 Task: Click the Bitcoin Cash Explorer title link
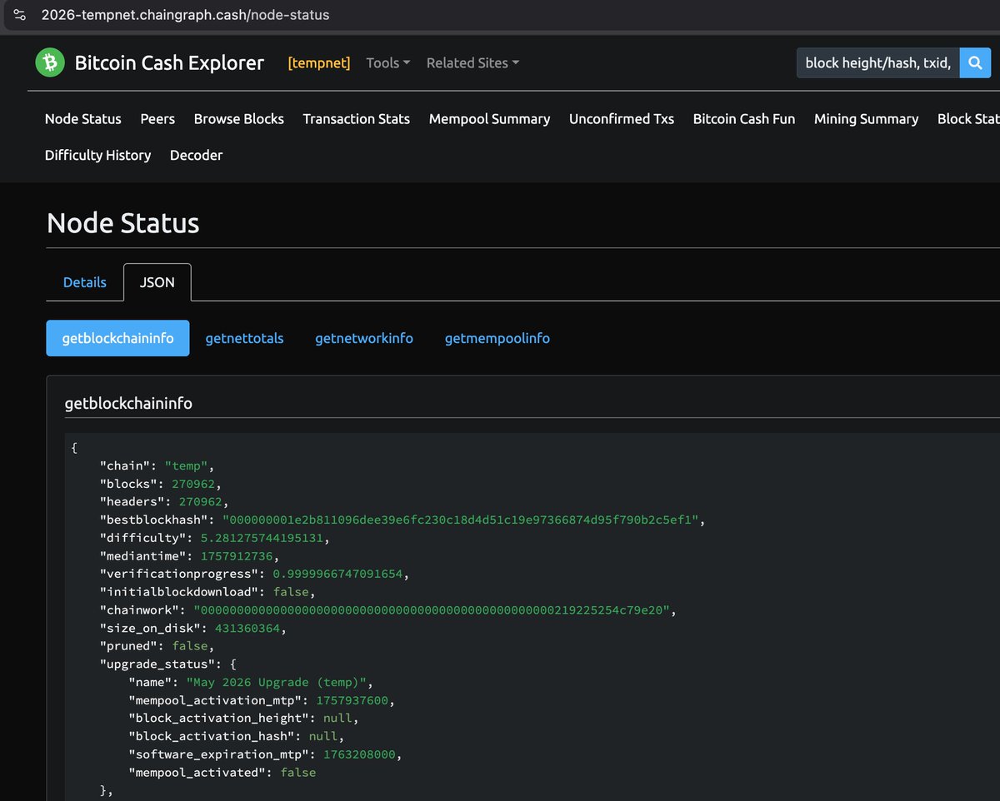coord(169,62)
